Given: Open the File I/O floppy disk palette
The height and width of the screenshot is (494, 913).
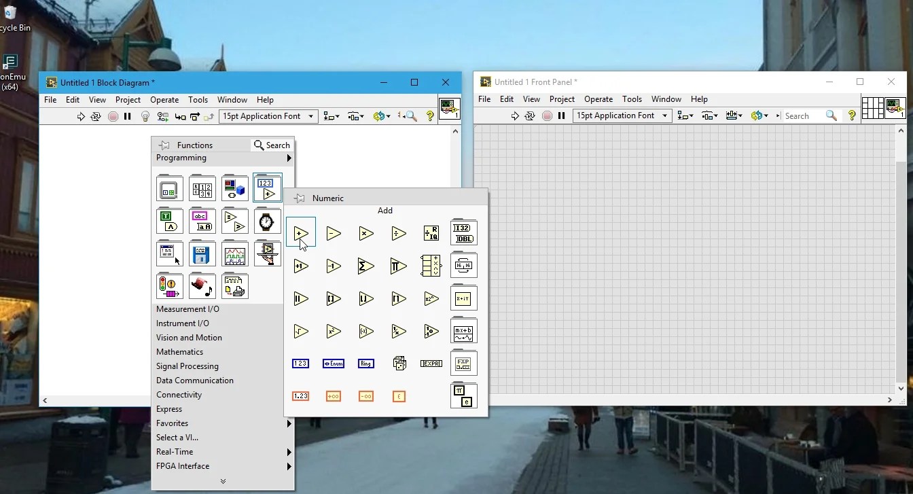Looking at the screenshot, I should point(202,254).
